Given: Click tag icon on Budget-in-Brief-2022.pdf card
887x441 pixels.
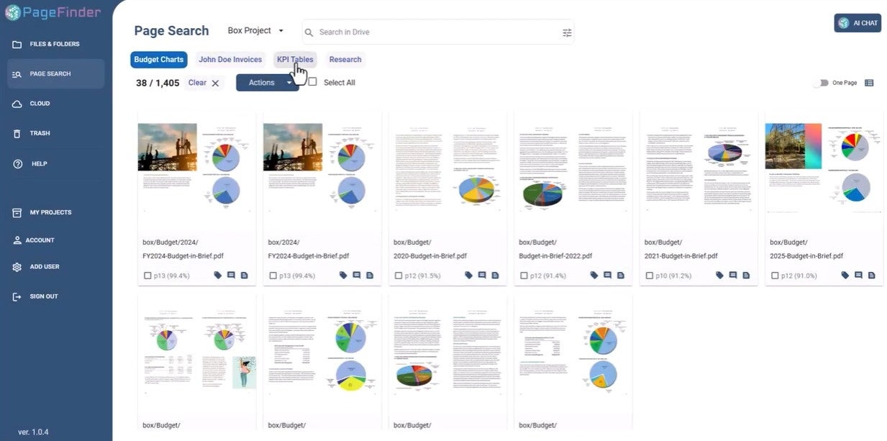Looking at the screenshot, I should pyautogui.click(x=594, y=276).
